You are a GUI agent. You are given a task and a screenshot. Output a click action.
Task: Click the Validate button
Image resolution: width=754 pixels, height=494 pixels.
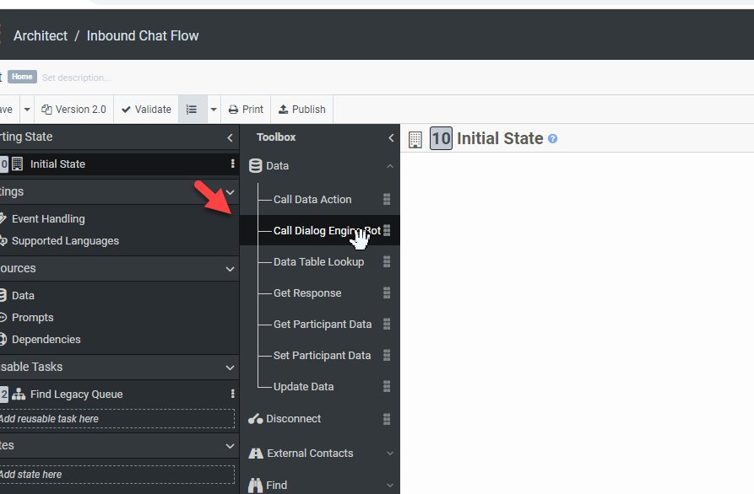coord(146,110)
